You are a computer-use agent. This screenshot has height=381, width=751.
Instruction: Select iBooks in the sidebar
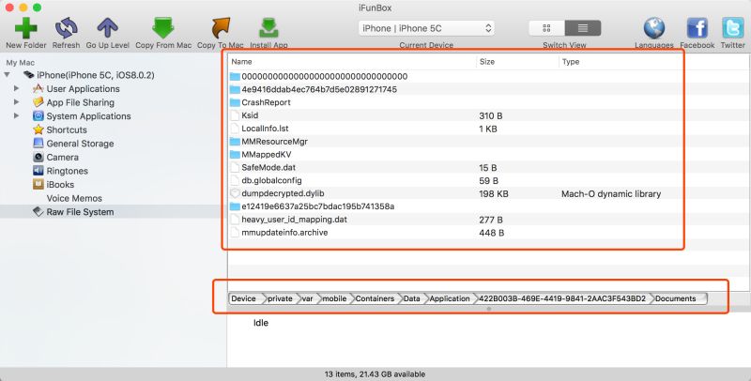(x=60, y=184)
